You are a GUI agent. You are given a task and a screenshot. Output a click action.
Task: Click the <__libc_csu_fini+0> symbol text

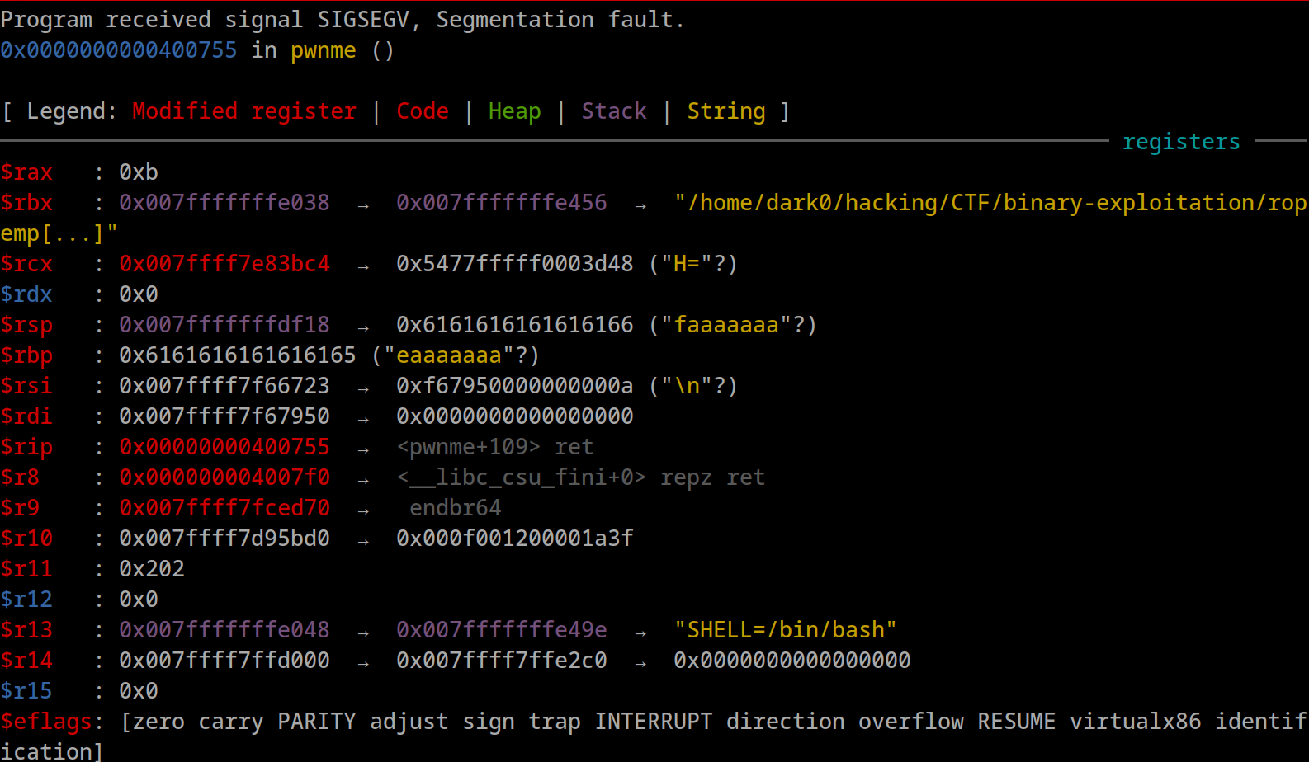pyautogui.click(x=522, y=477)
